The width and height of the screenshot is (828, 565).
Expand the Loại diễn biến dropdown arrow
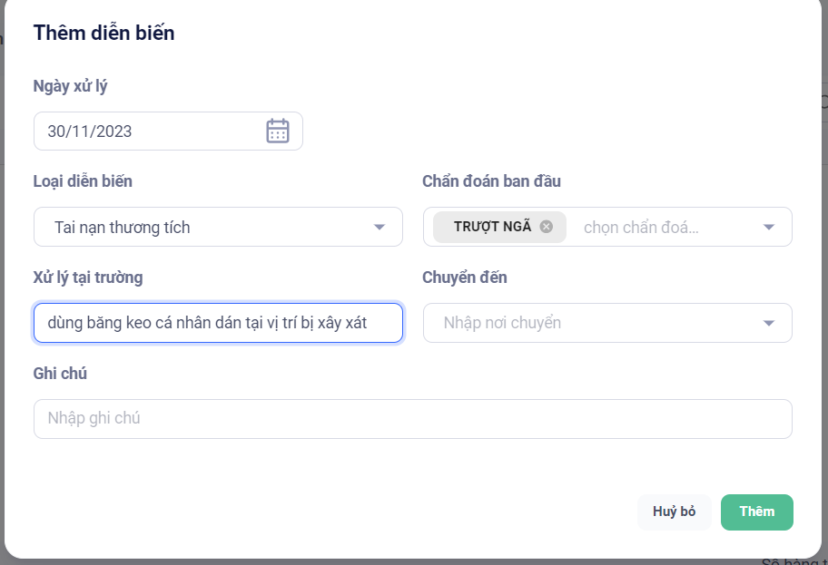click(379, 227)
